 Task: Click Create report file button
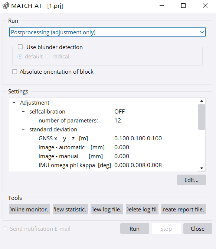point(184,209)
